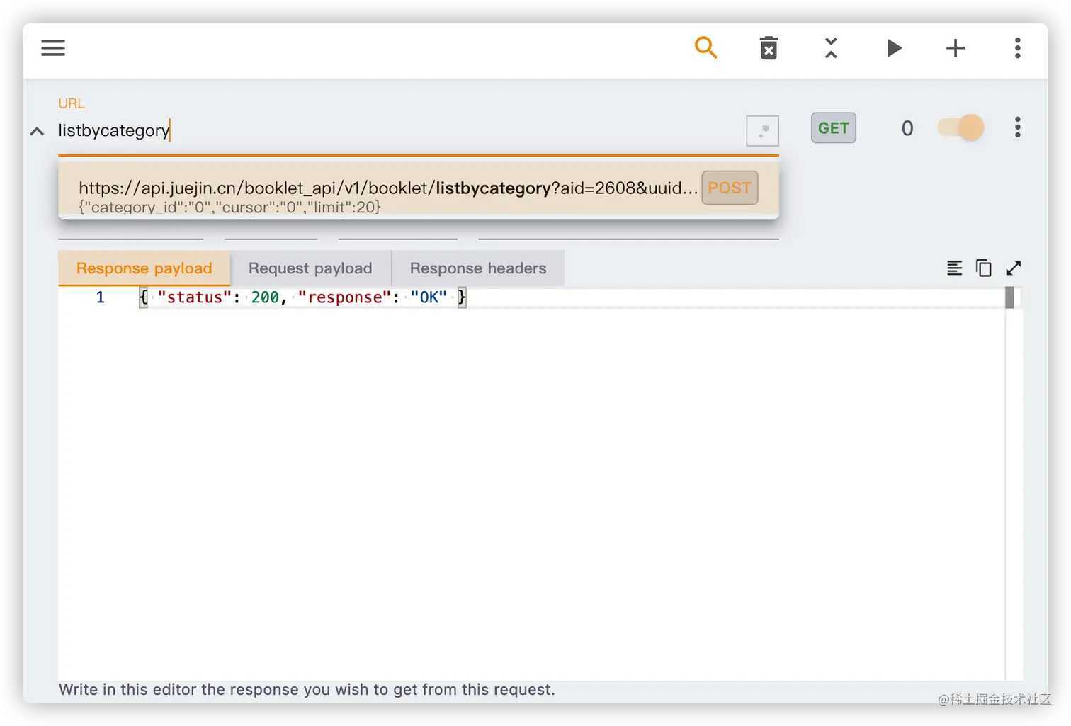Open the hamburger menu
This screenshot has height=726, width=1071.
point(53,48)
